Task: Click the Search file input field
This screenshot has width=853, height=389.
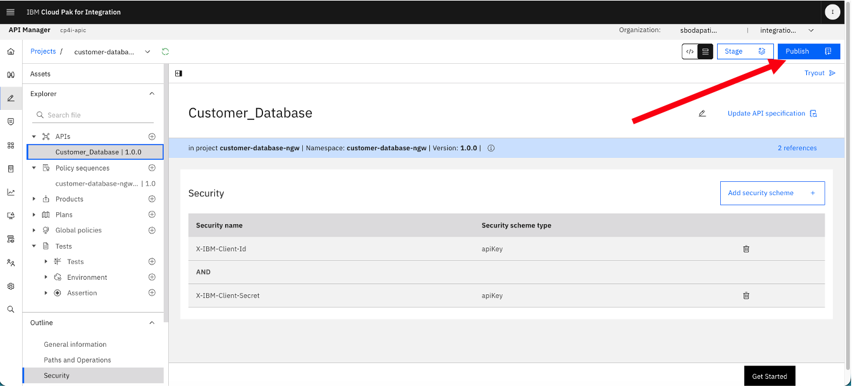Action: click(93, 115)
